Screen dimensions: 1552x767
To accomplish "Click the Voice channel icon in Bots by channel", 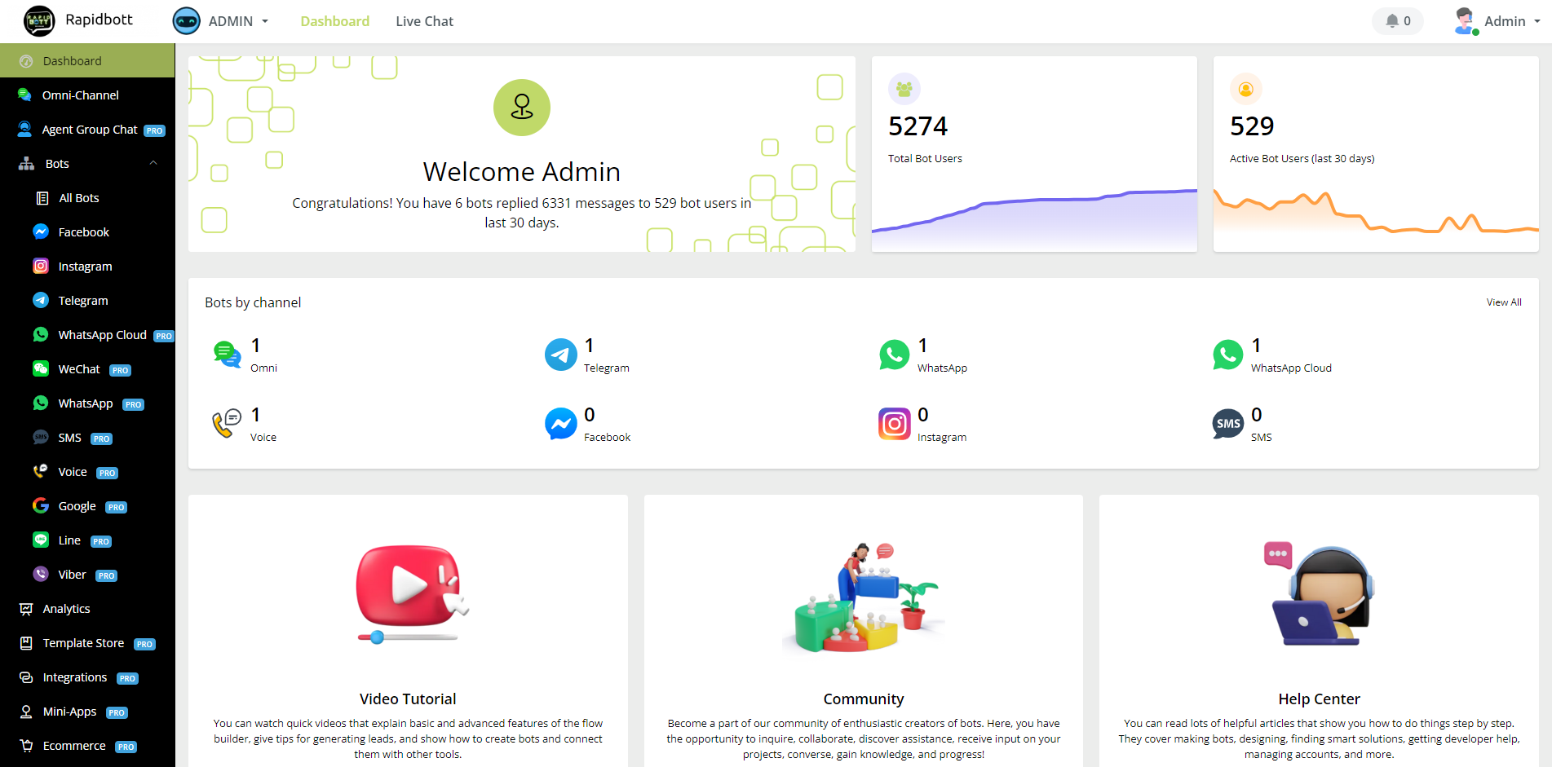I will (227, 424).
